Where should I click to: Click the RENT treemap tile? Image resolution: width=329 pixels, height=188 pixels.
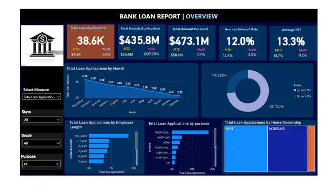point(246,149)
